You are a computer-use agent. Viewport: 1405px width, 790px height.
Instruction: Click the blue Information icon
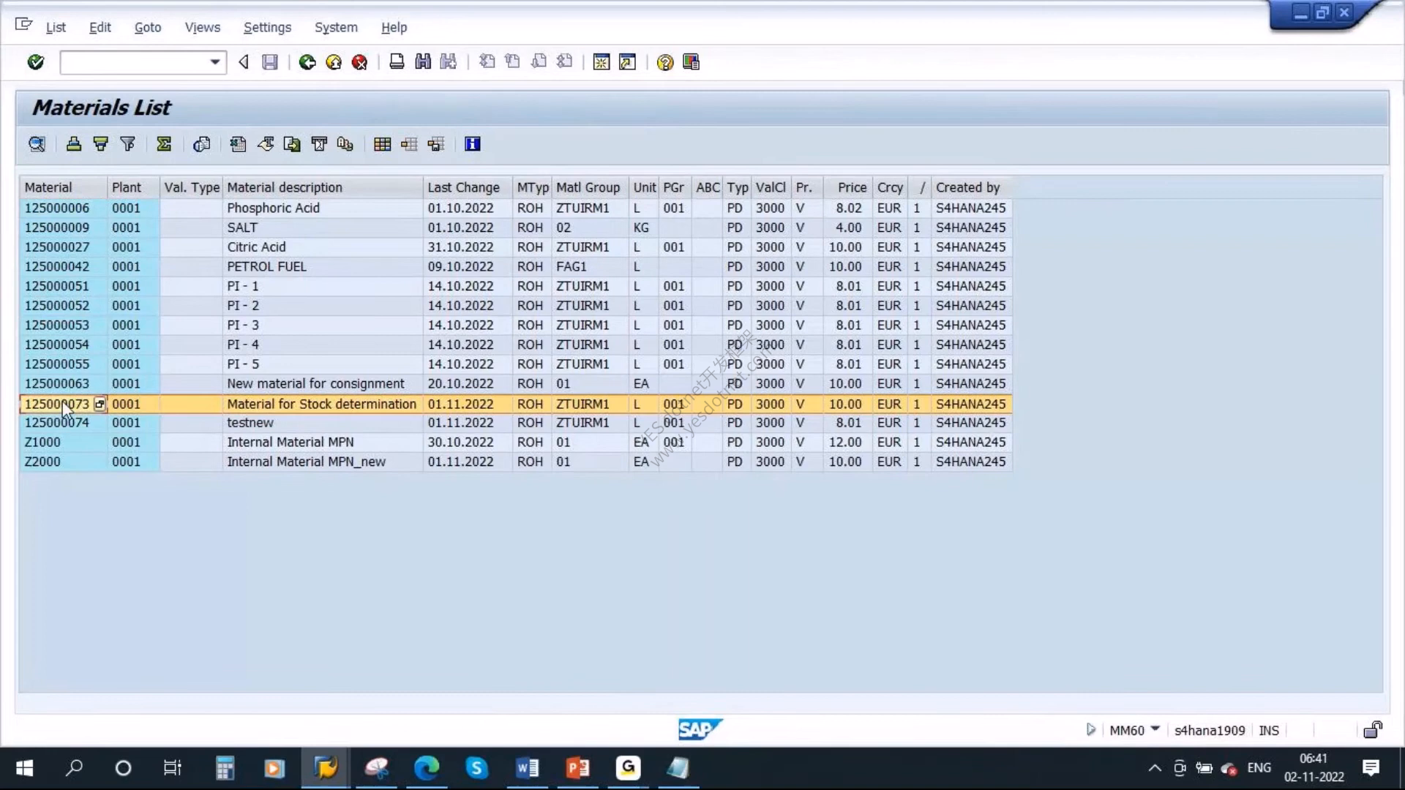pos(473,144)
